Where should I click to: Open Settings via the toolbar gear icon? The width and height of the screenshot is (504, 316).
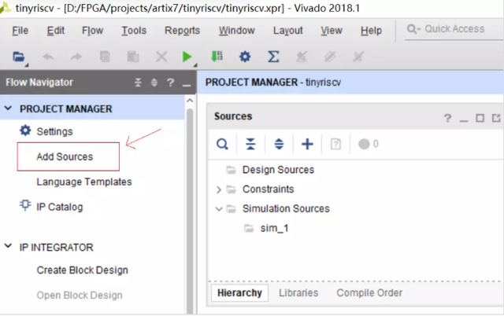245,57
